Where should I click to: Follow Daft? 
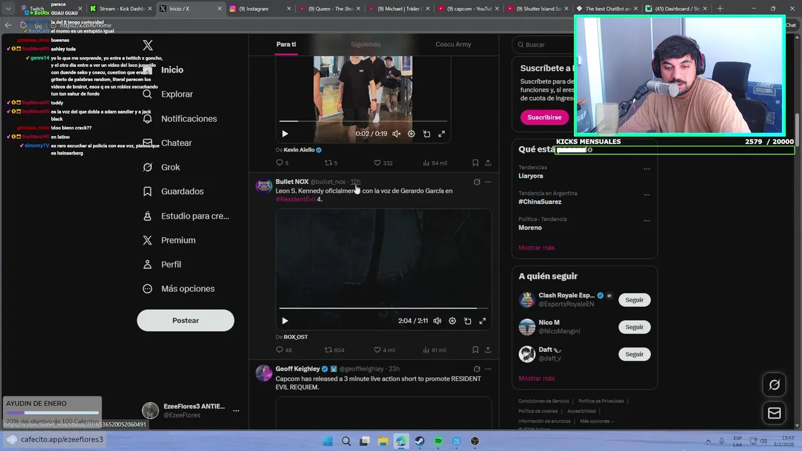pos(634,355)
